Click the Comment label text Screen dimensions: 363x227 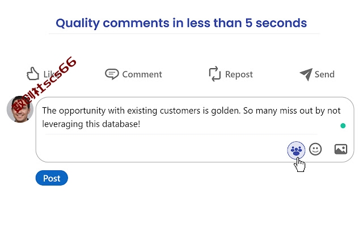click(x=142, y=74)
